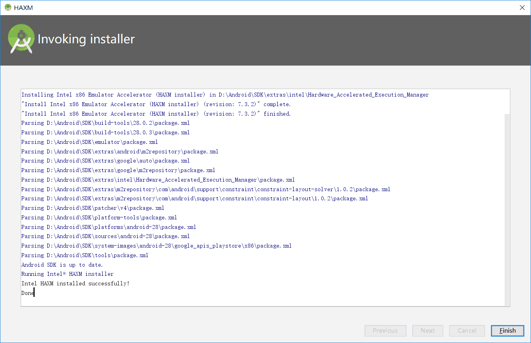Click the extras\android\m2repository parsing line

coord(120,151)
